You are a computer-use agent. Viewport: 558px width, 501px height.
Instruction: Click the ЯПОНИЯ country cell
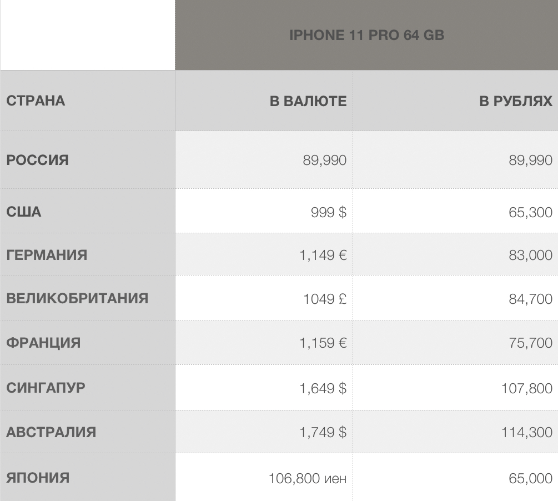(x=38, y=478)
